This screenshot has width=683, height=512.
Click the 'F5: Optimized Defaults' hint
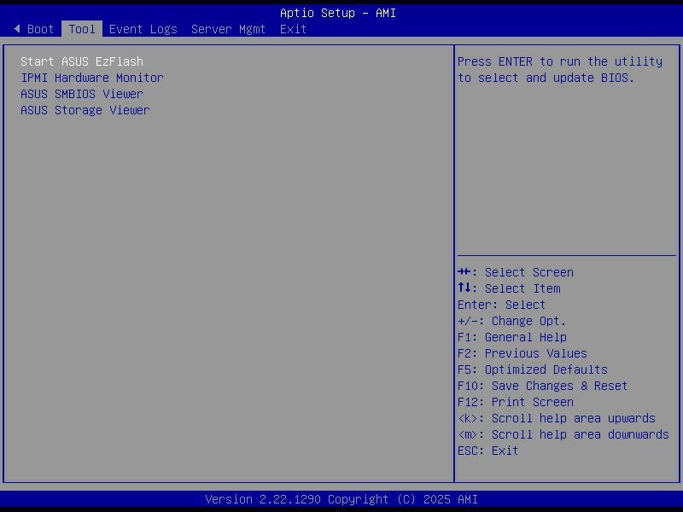(x=532, y=369)
